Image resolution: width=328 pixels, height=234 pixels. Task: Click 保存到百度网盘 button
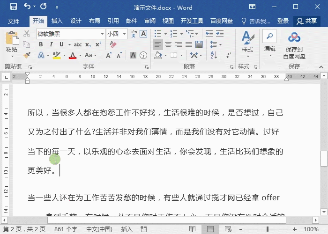[x=294, y=45]
